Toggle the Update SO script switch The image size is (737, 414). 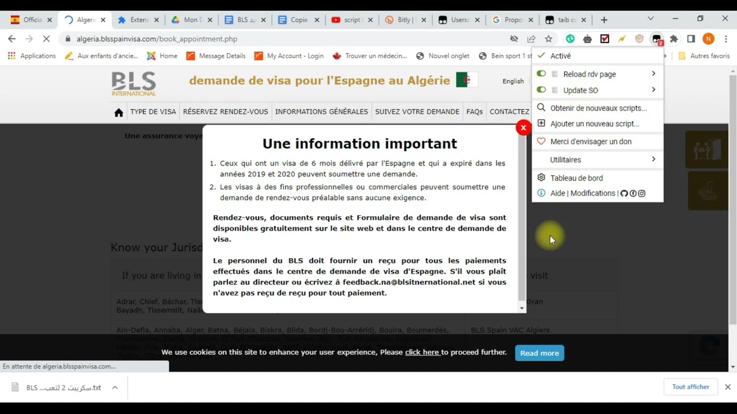(541, 90)
